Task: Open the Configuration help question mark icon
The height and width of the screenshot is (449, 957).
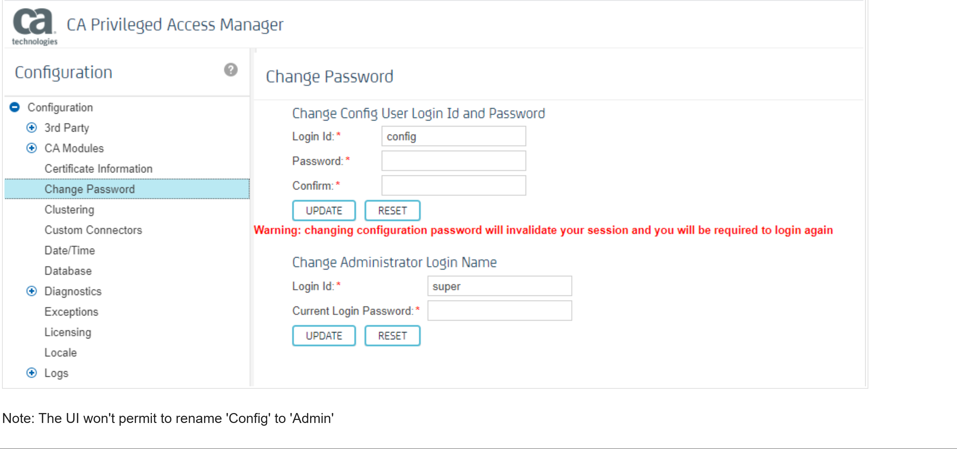Action: coord(230,70)
